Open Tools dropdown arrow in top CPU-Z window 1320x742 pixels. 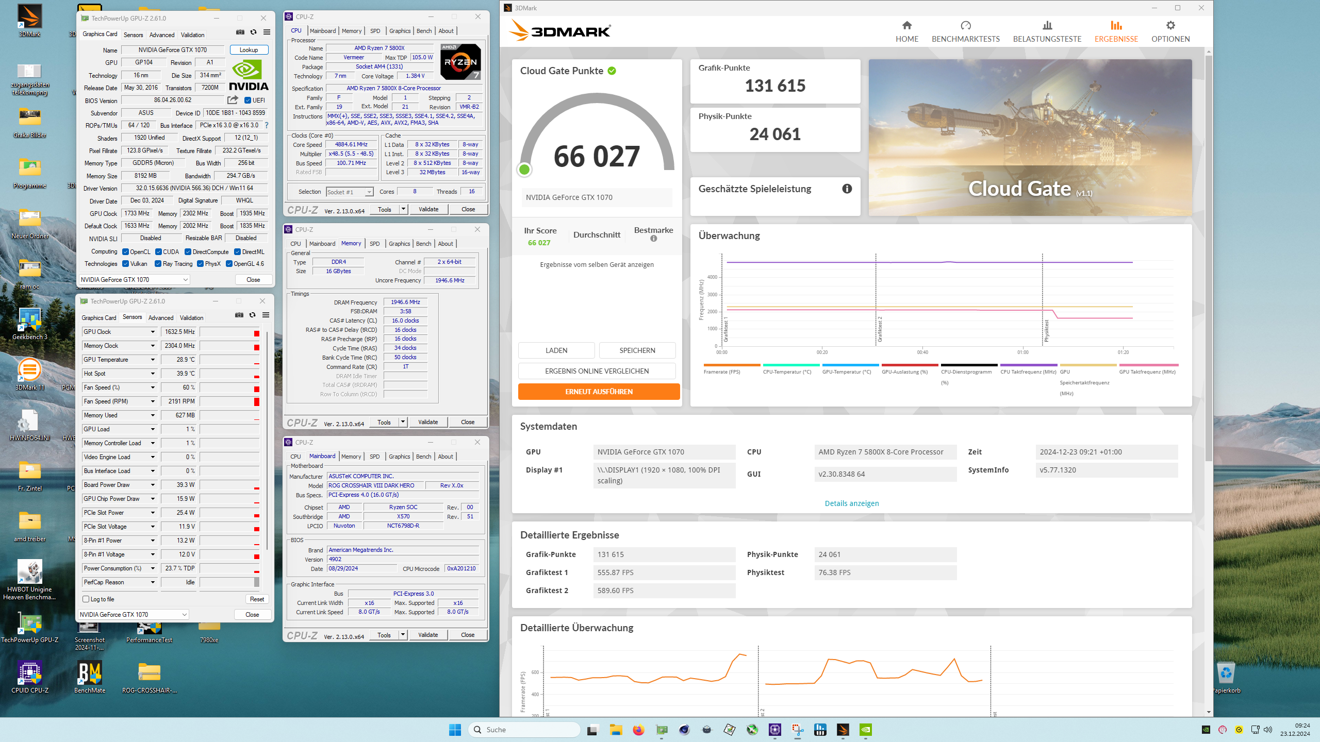point(403,209)
